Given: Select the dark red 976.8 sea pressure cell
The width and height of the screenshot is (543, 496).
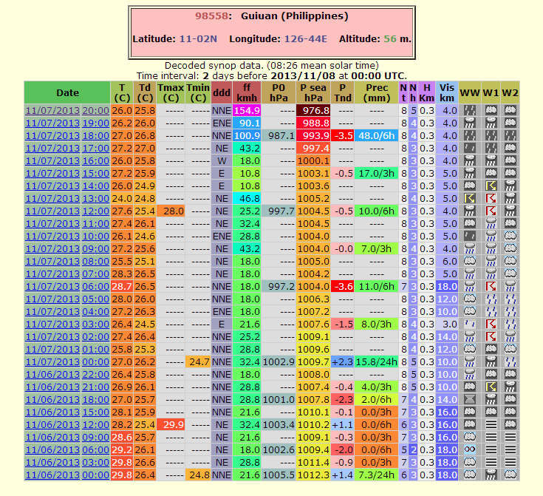Looking at the screenshot, I should pos(313,110).
